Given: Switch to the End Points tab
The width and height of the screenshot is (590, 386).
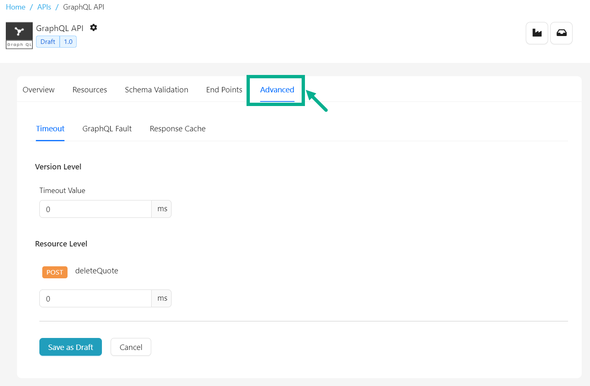Looking at the screenshot, I should point(224,90).
